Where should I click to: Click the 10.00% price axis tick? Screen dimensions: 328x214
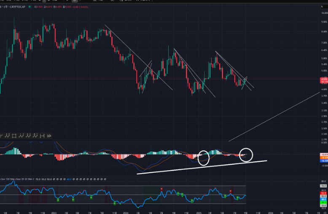pos(325,13)
